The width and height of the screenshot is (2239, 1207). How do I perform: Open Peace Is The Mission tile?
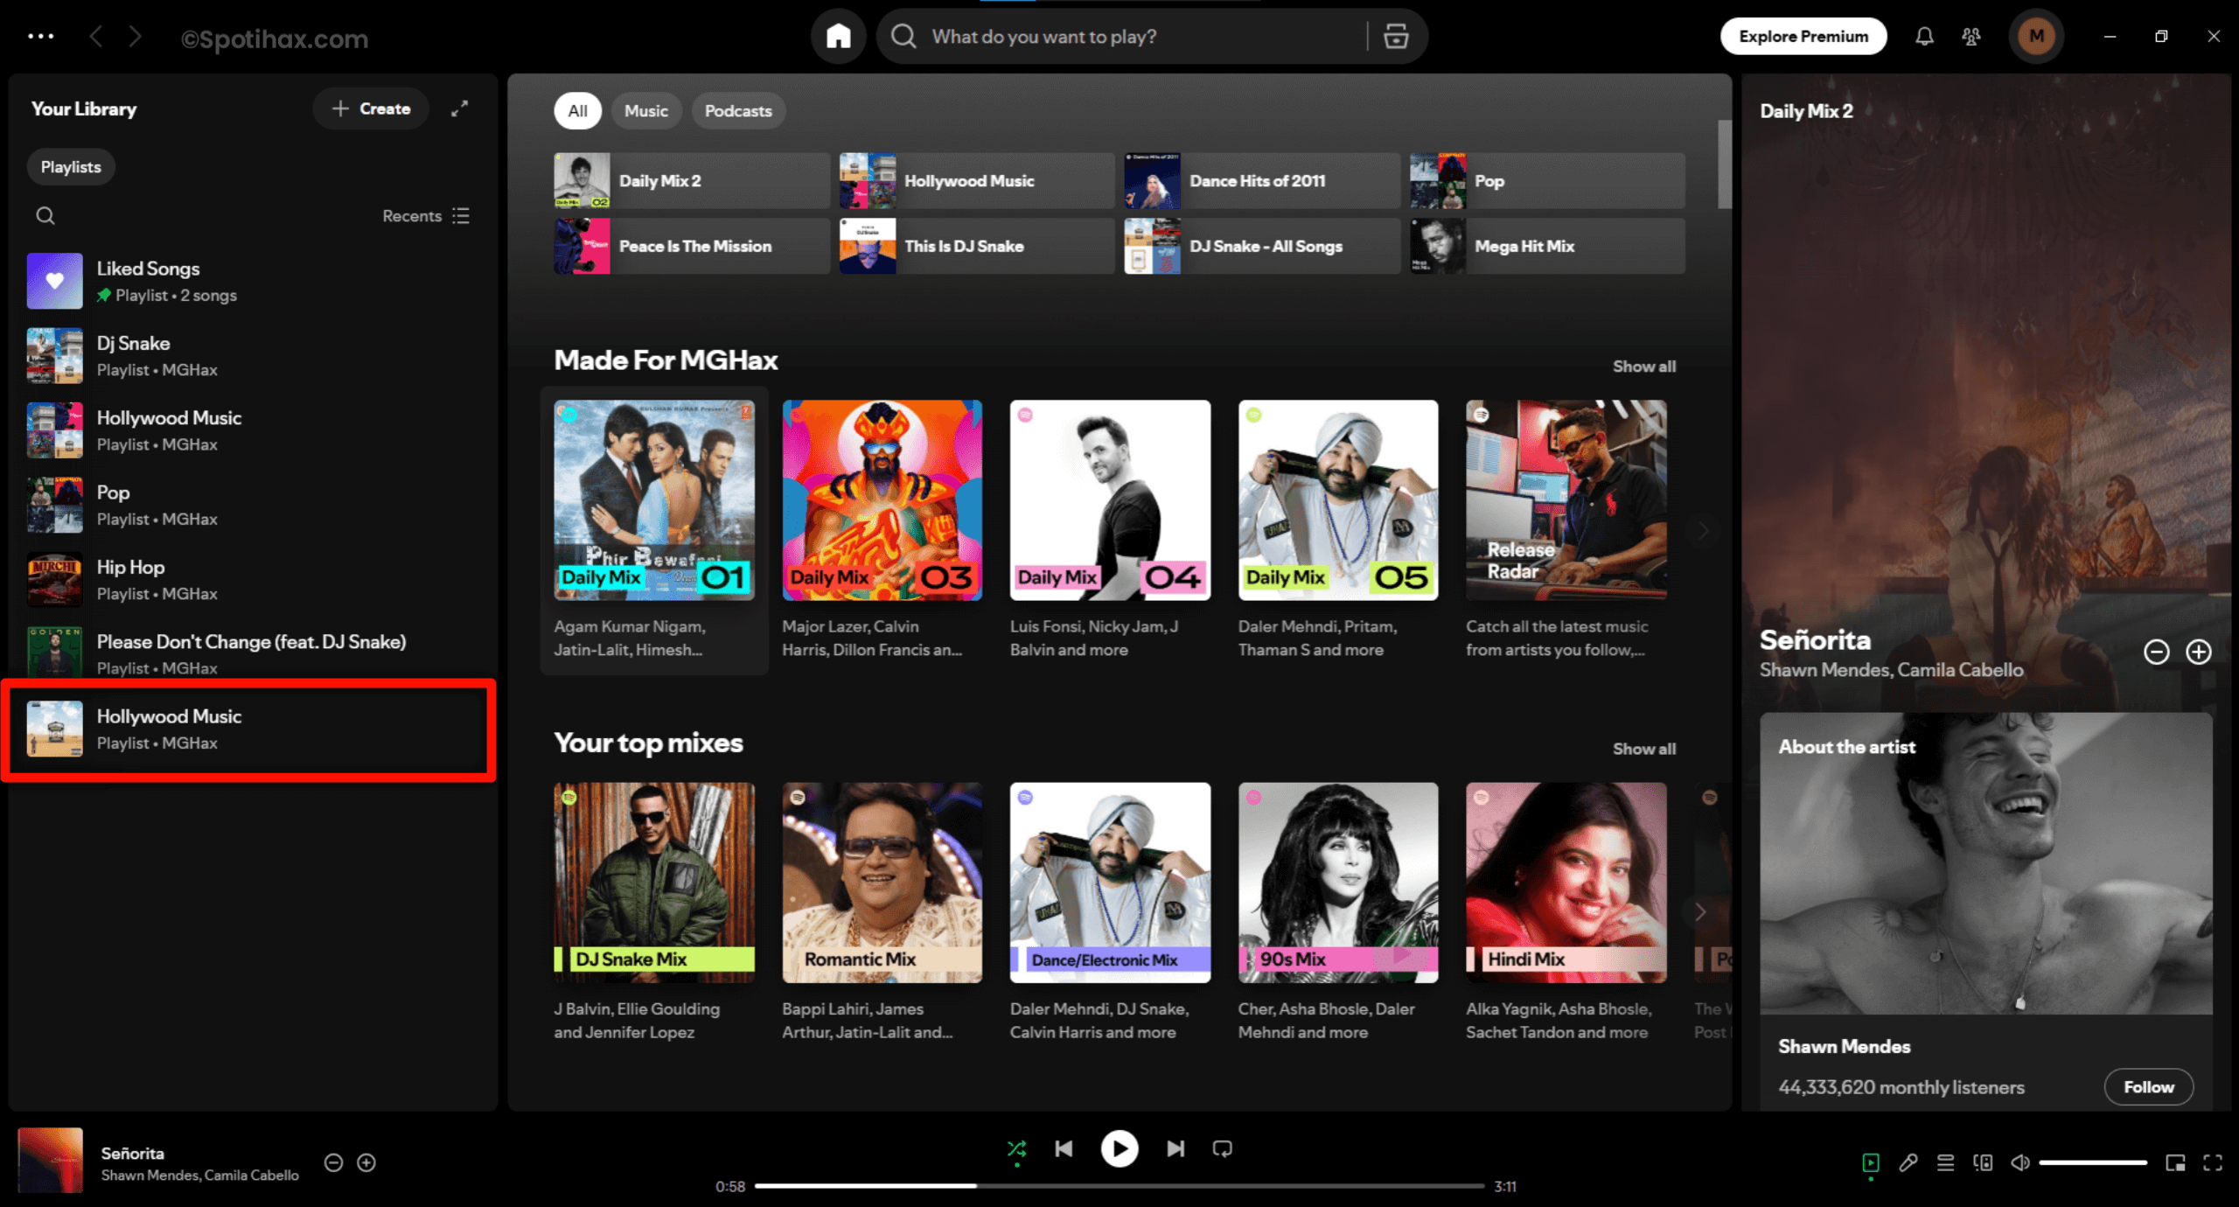coord(692,247)
